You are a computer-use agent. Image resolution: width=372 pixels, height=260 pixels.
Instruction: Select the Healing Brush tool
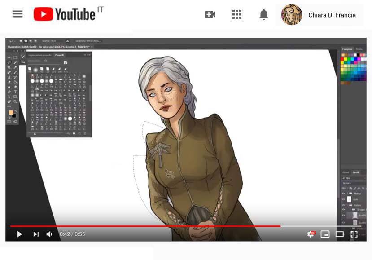(x=9, y=72)
